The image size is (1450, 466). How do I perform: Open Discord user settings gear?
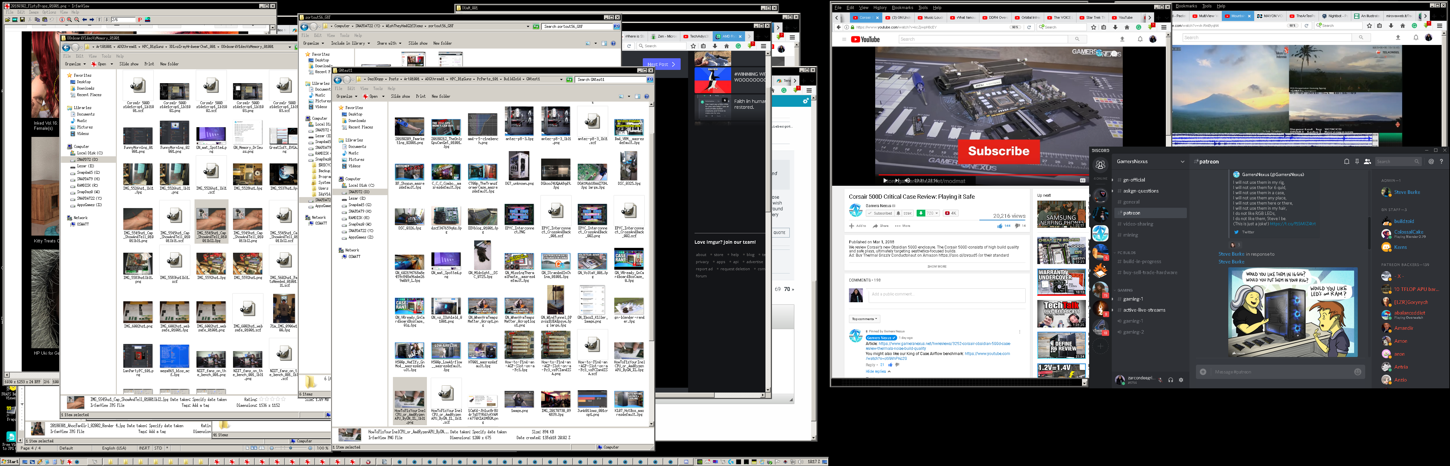pos(1181,380)
